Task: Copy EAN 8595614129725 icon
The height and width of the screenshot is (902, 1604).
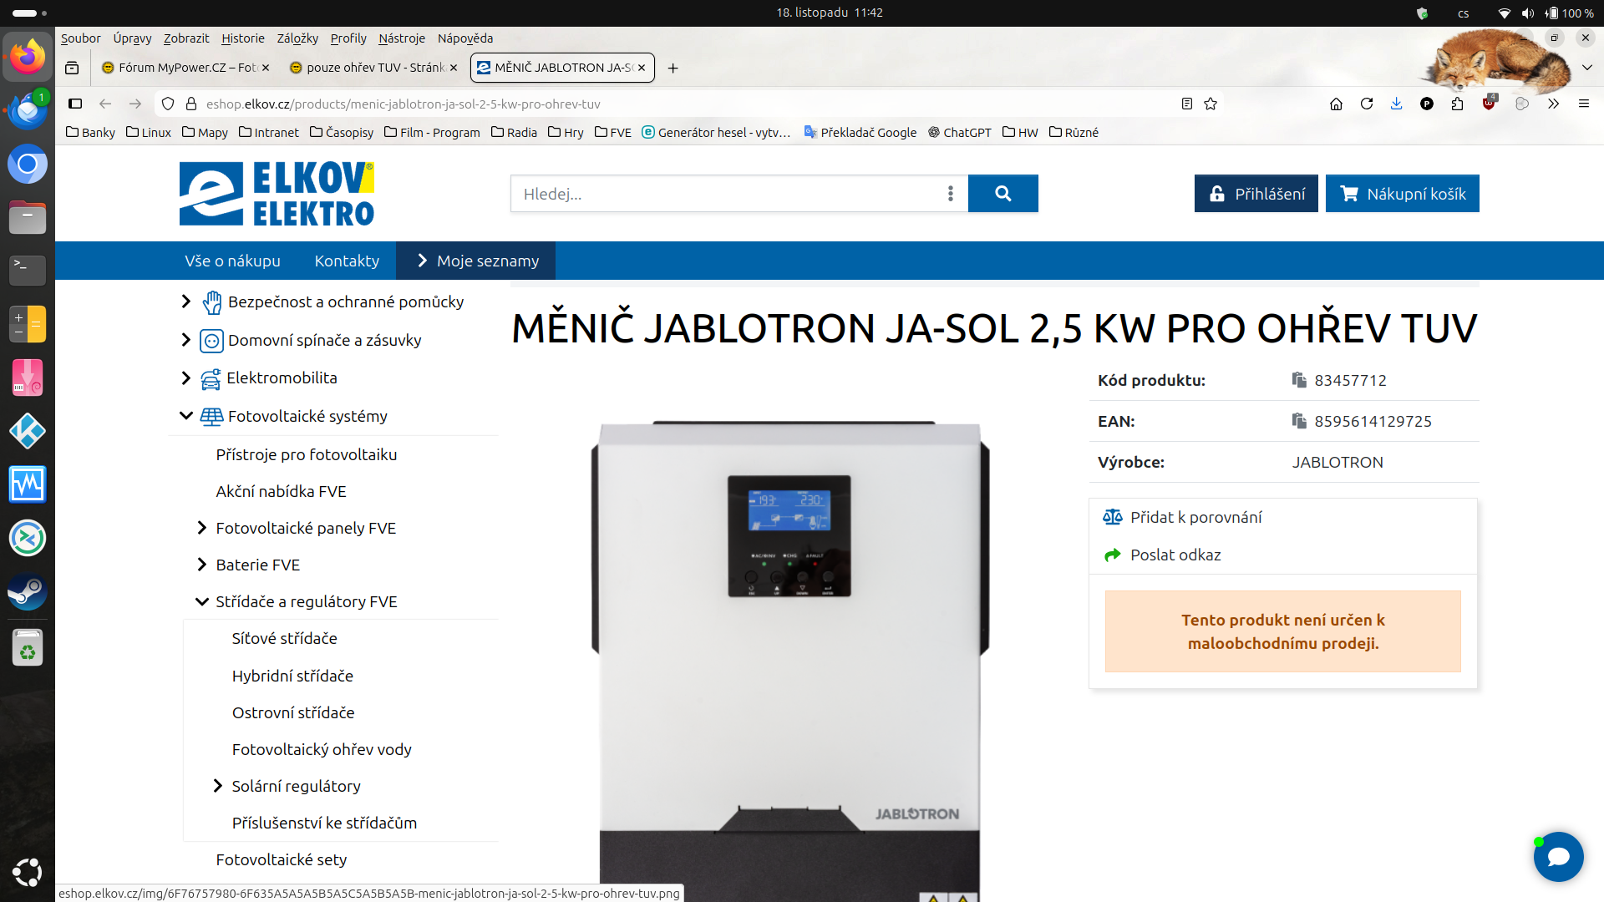Action: click(1299, 421)
